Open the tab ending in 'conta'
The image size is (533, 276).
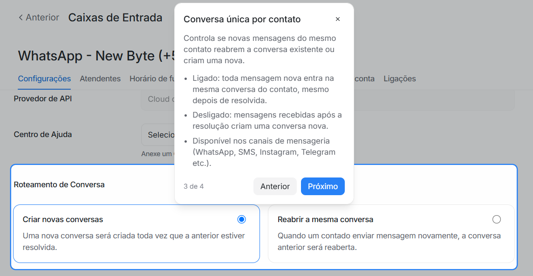pyautogui.click(x=364, y=79)
